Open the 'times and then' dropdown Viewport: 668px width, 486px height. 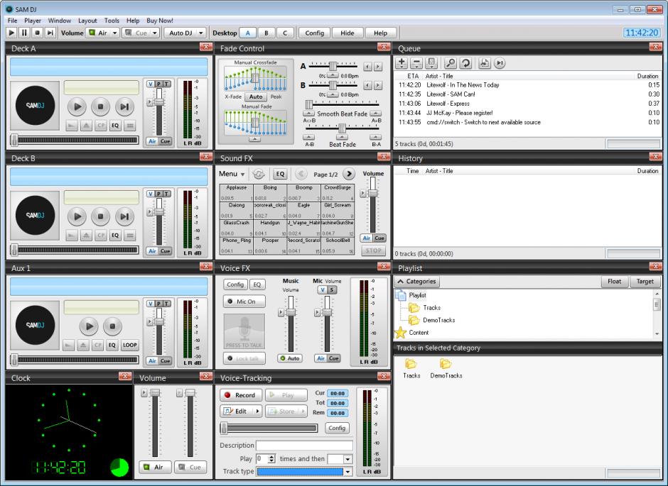point(348,459)
